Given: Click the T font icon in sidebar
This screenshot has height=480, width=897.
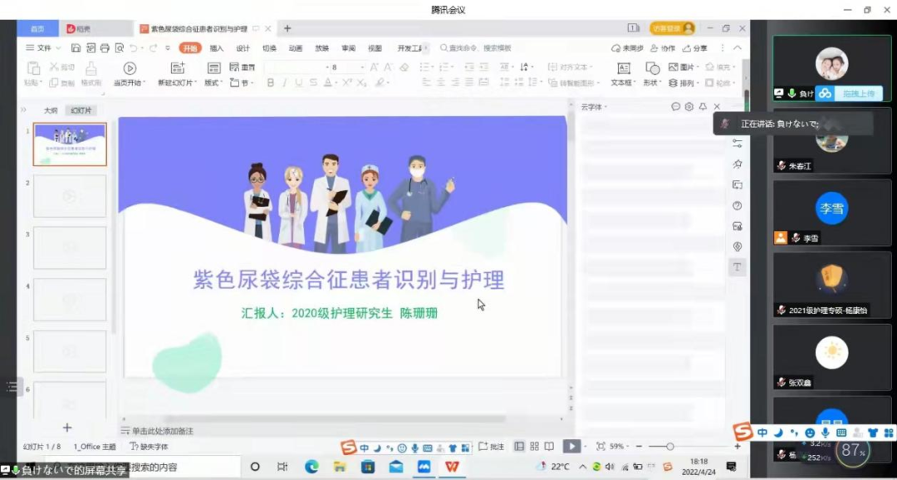Looking at the screenshot, I should [x=737, y=267].
